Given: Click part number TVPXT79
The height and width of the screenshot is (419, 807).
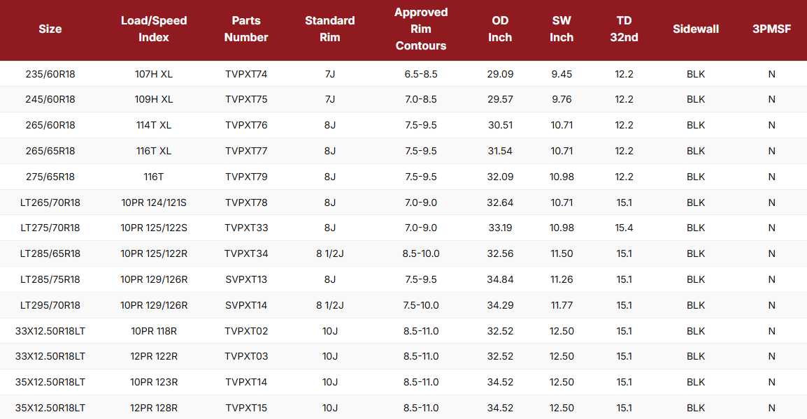Looking at the screenshot, I should point(246,177).
